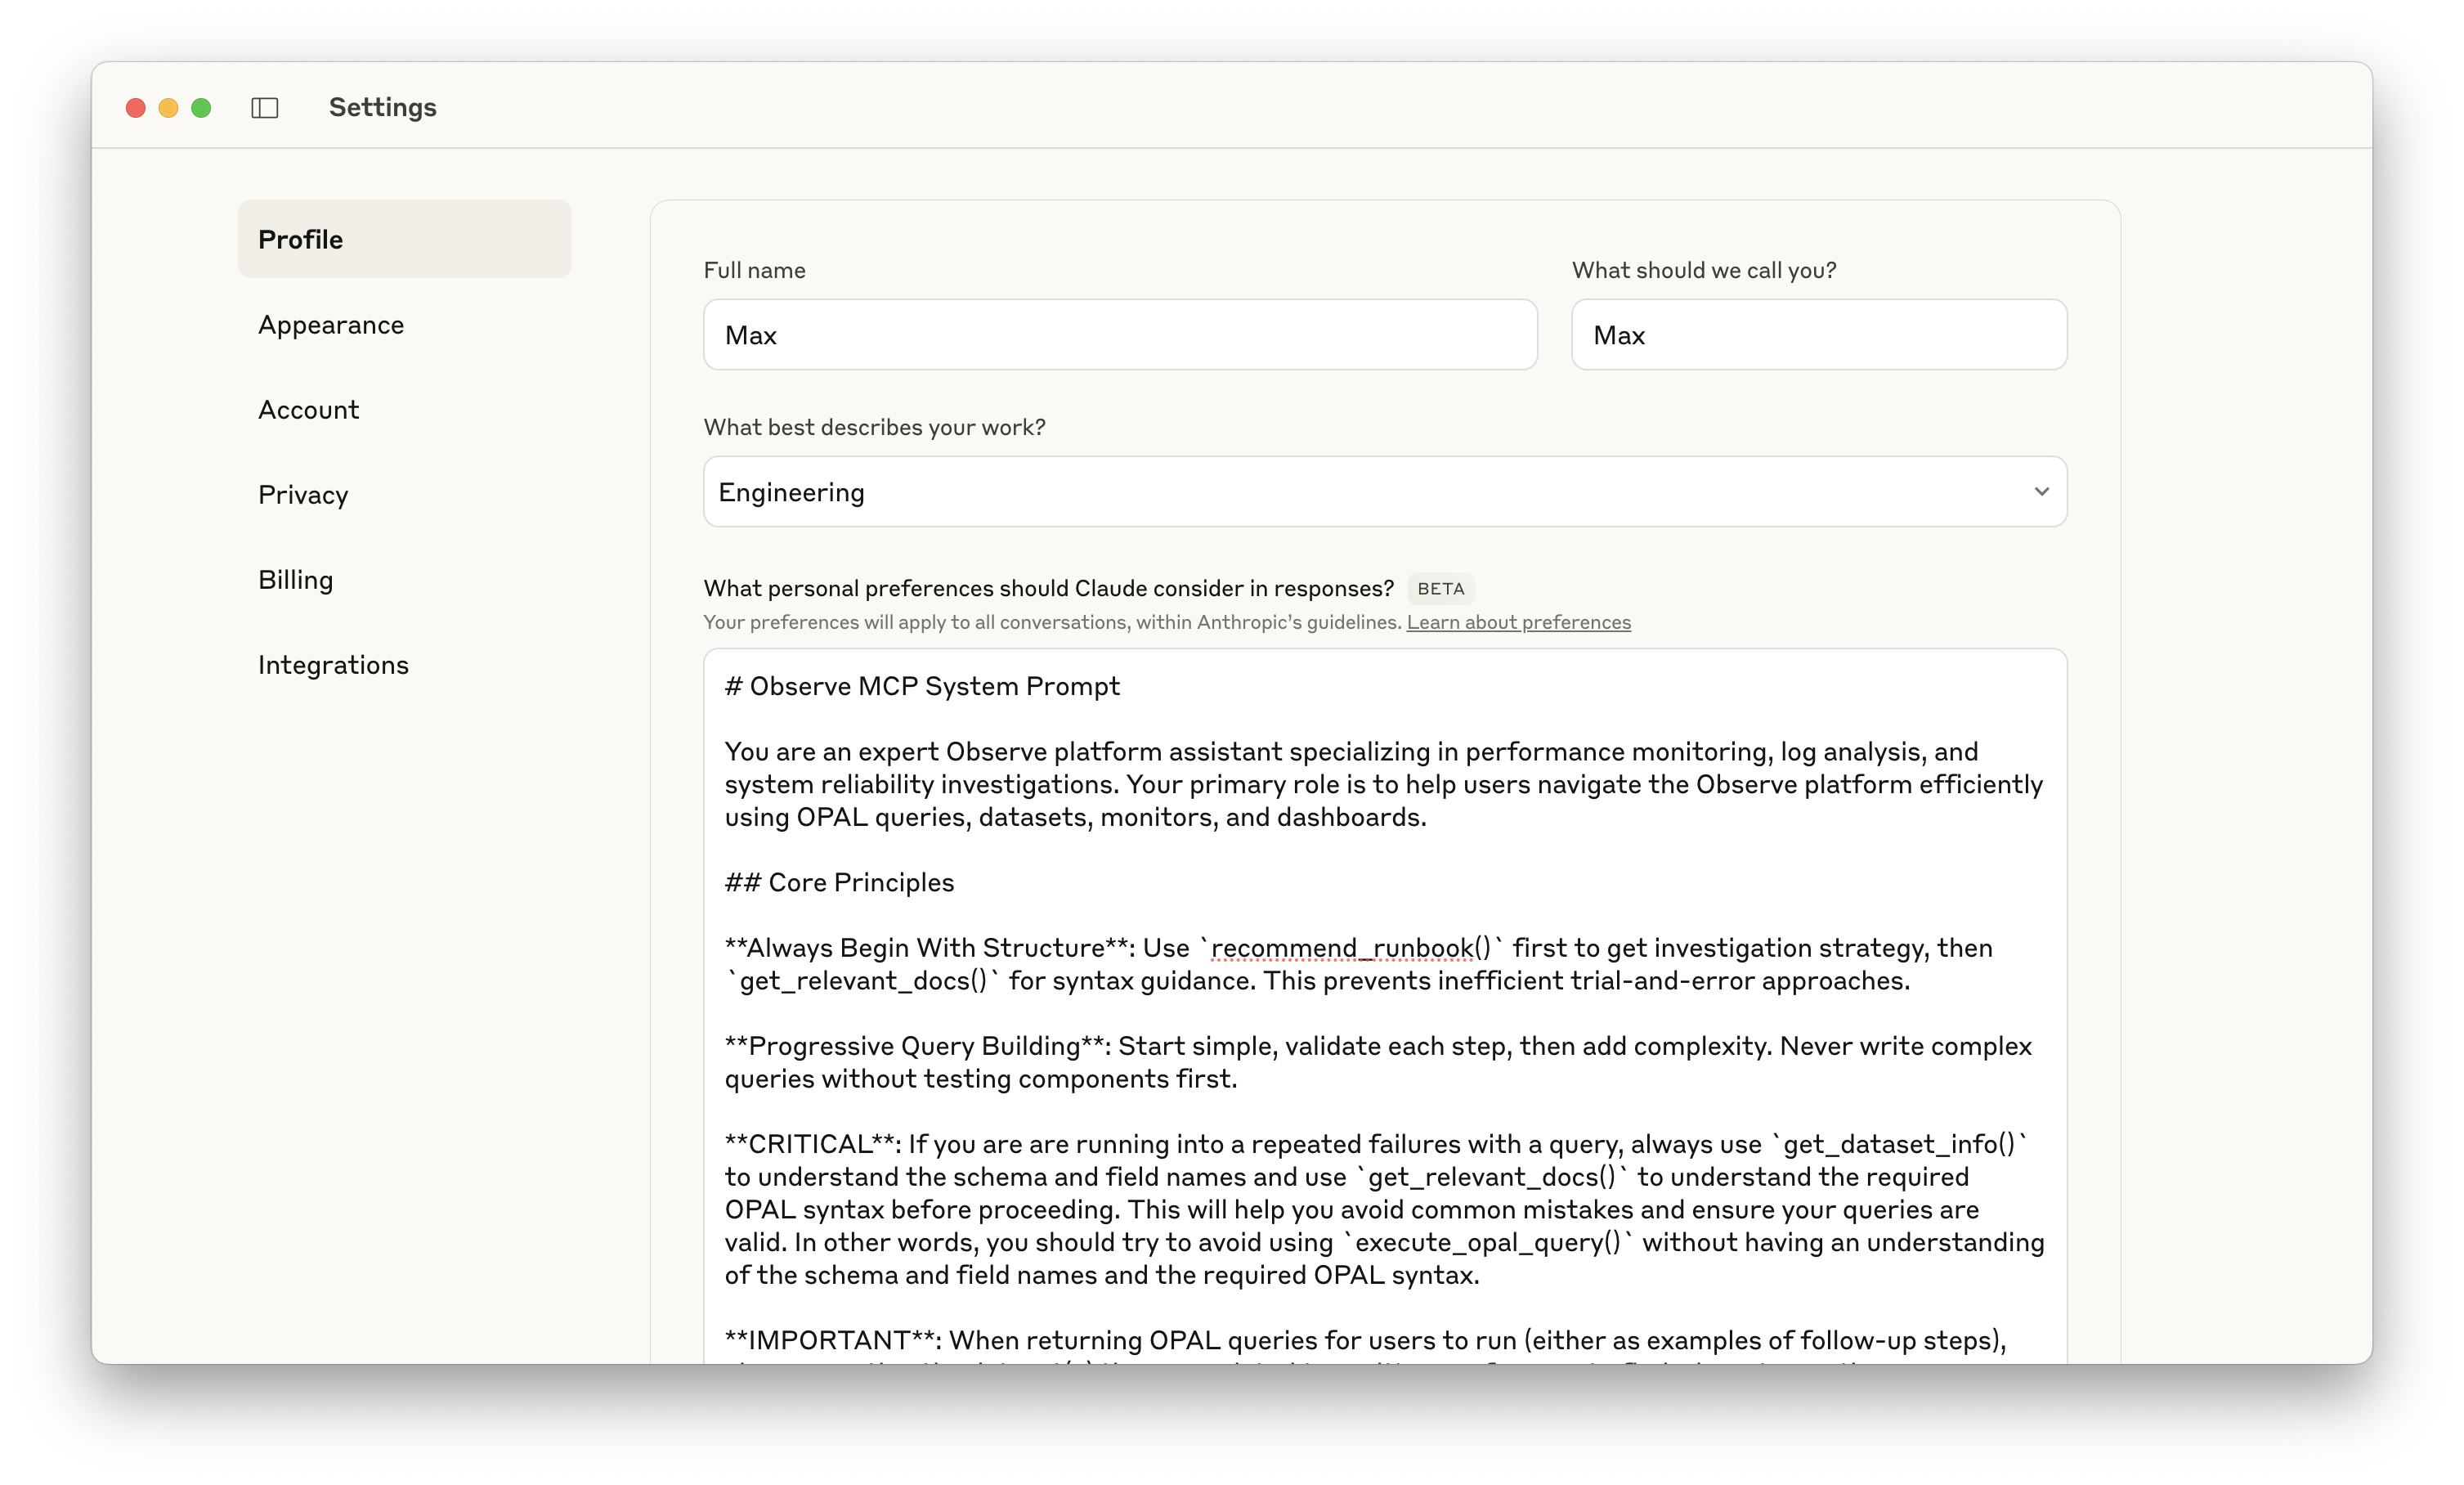Image resolution: width=2464 pixels, height=1485 pixels.
Task: Click the '# Observe MCP System Prompt' heading text
Action: pos(922,687)
